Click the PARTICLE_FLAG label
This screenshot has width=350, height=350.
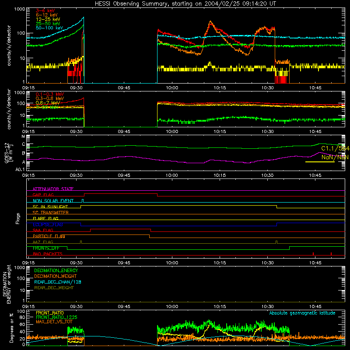[x=49, y=236]
